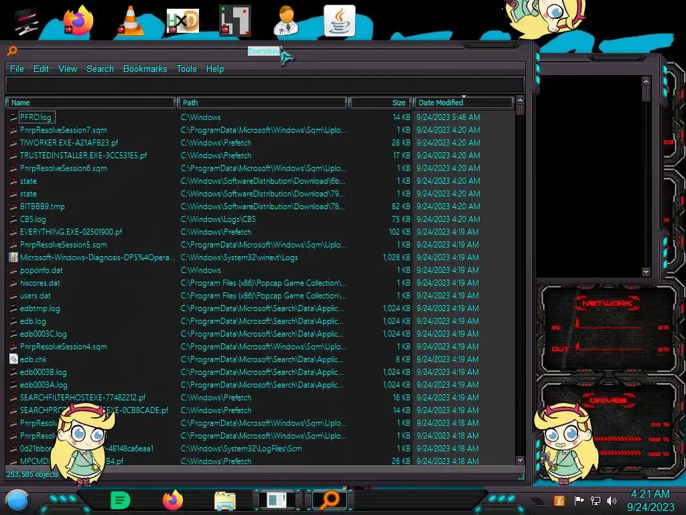Select PnrpResolveSession7.sqm file
This screenshot has height=515, width=686.
[64, 130]
